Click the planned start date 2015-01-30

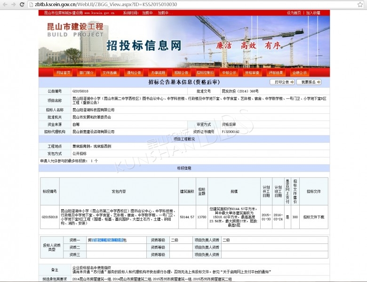pyautogui.click(x=266, y=217)
